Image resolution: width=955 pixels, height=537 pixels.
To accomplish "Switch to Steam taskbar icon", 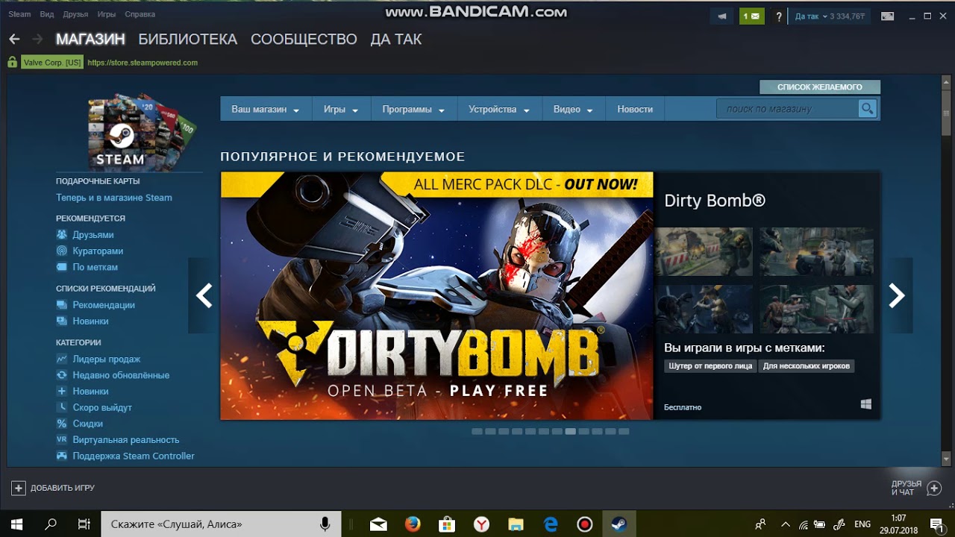I will coord(619,524).
